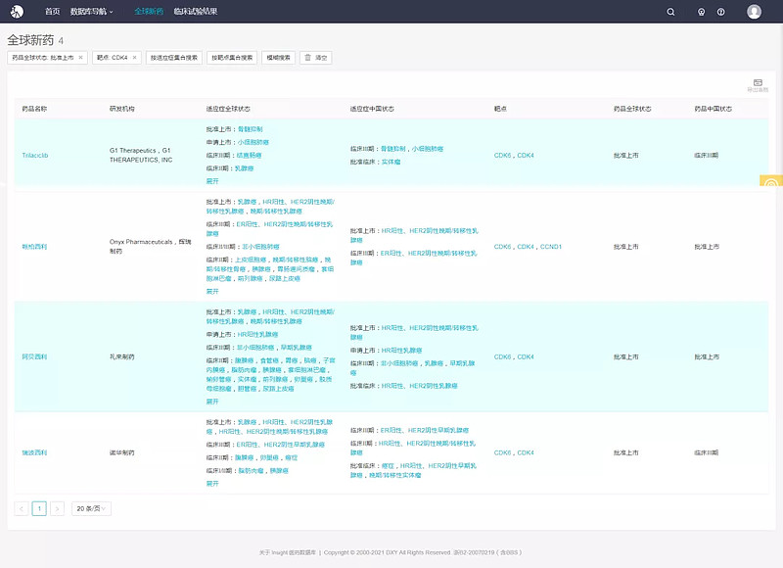The image size is (783, 568).
Task: Switch to the 临床试验结果 tab
Action: click(x=194, y=12)
